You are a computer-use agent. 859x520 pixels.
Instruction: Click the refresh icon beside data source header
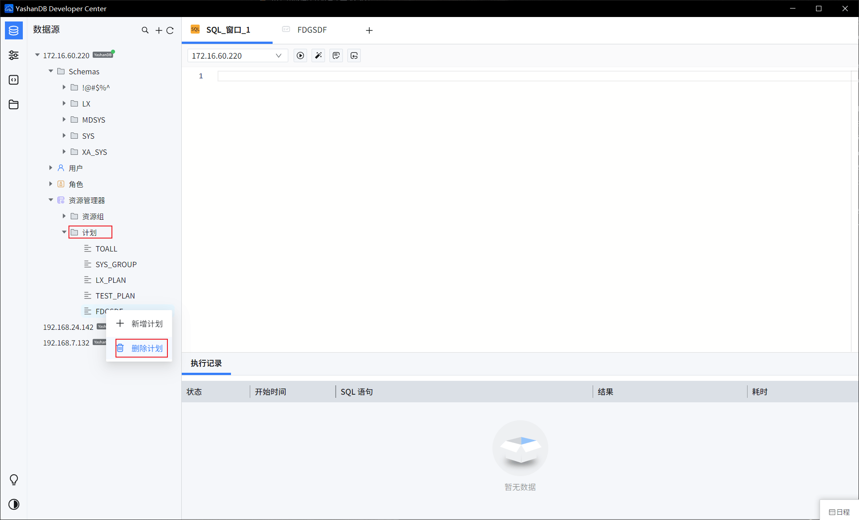[170, 30]
